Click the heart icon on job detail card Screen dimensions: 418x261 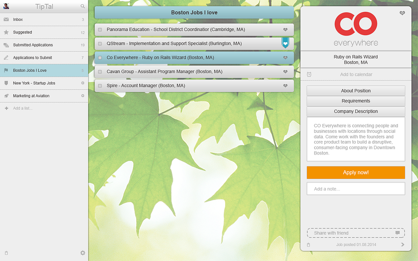coord(402,13)
